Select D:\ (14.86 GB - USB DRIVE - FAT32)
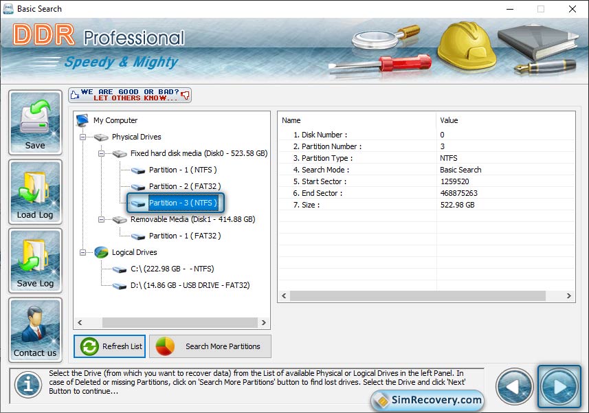 click(x=190, y=286)
